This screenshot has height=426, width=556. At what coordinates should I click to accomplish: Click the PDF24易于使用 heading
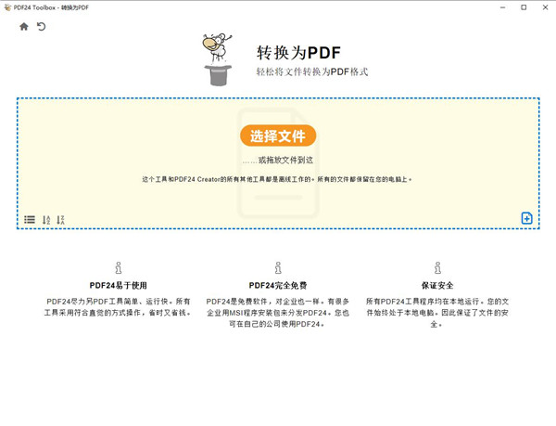pos(118,286)
